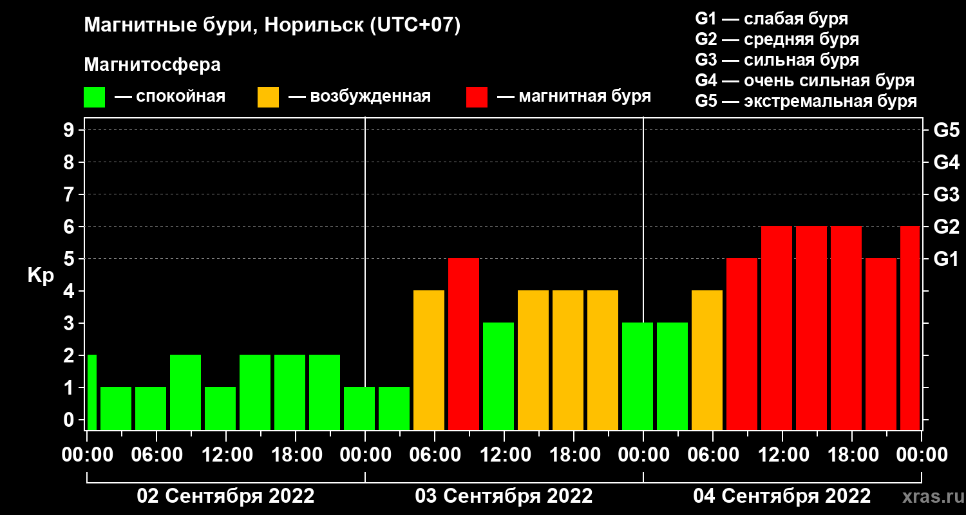Viewport: 966px width, 515px height.
Task: Click the 12:00 time label under 03 Сентября
Action: [504, 454]
